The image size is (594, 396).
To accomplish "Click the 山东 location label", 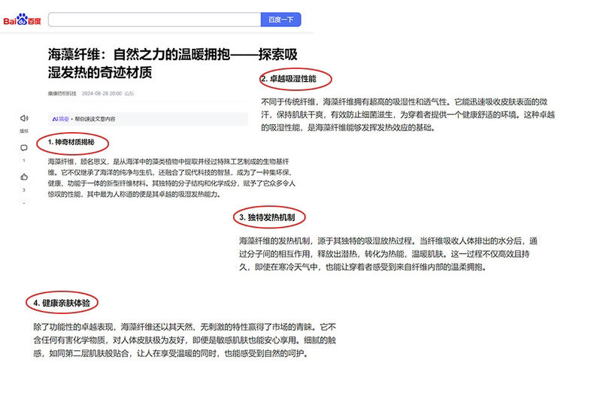I will [129, 93].
